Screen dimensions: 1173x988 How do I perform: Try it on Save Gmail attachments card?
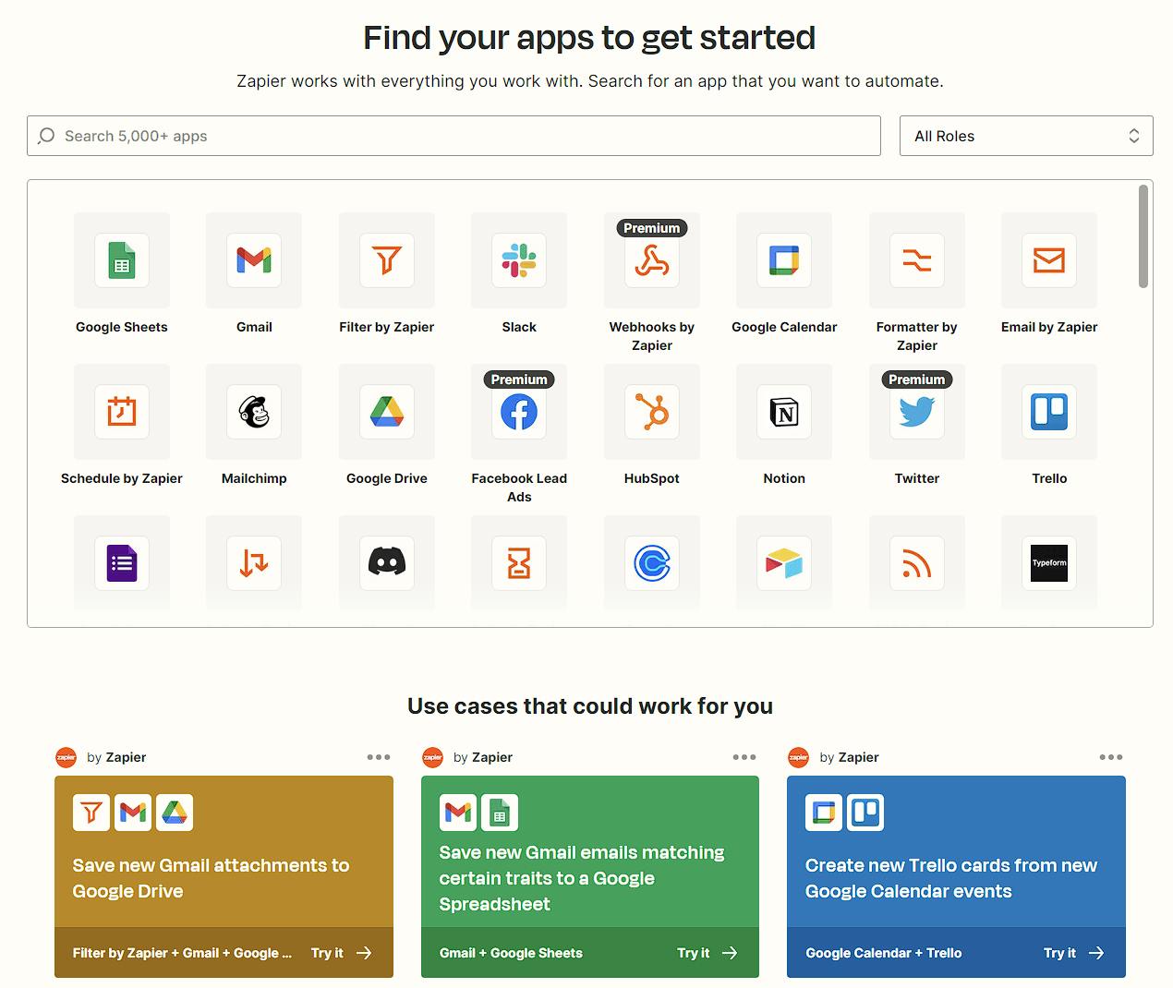pyautogui.click(x=341, y=953)
